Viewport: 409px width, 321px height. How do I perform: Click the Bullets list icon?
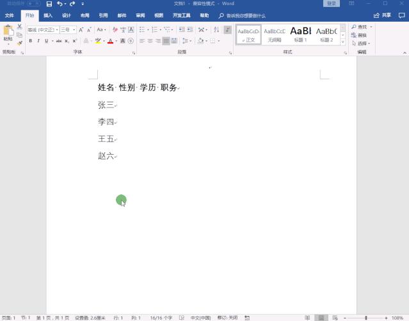click(142, 29)
